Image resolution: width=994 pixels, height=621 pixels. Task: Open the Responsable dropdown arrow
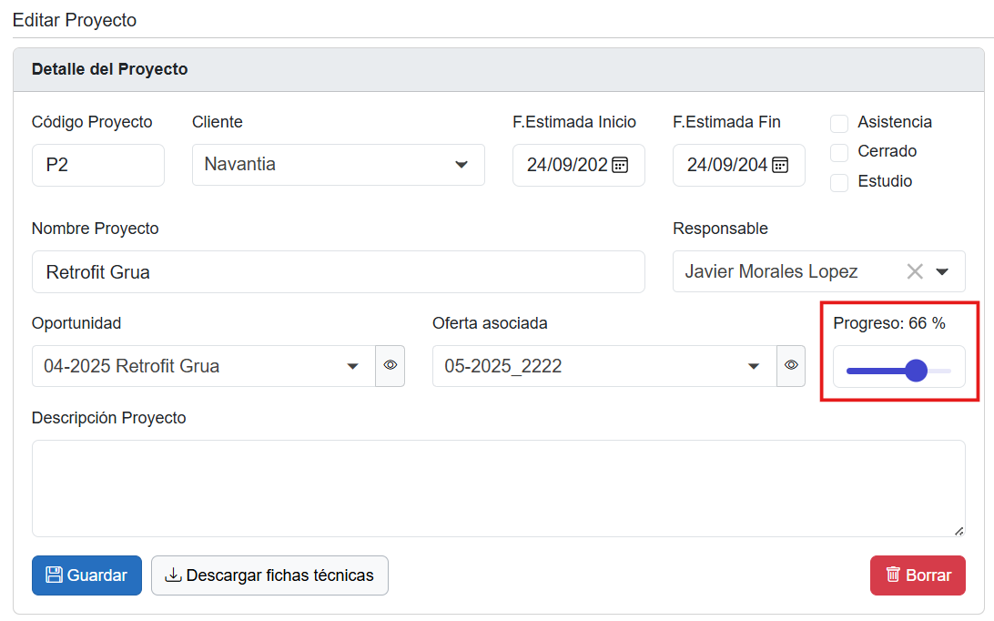click(943, 271)
